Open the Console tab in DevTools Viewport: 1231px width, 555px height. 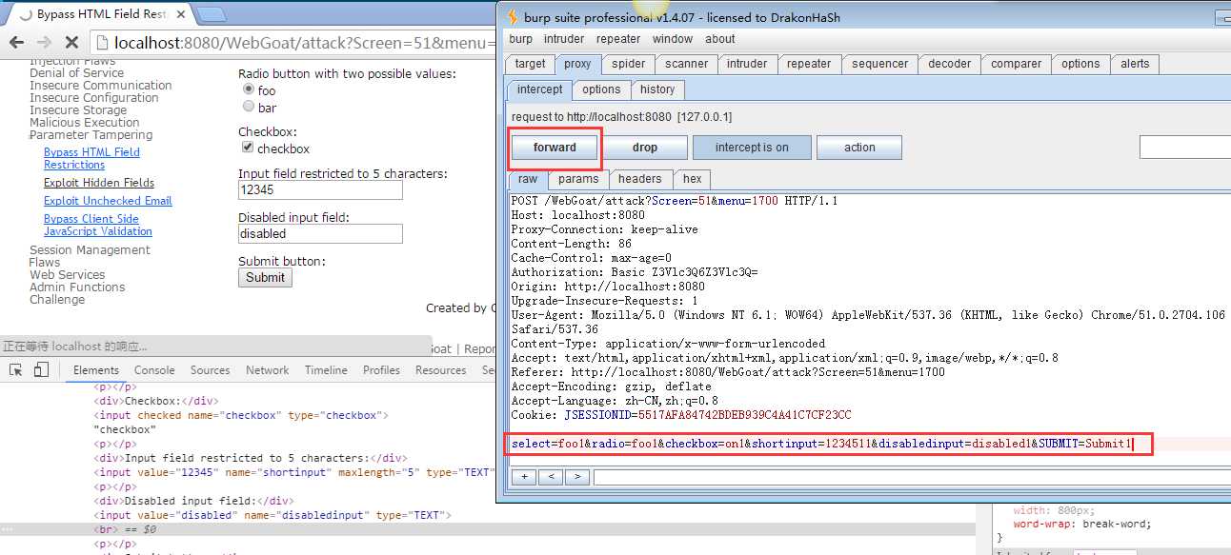pyautogui.click(x=154, y=370)
